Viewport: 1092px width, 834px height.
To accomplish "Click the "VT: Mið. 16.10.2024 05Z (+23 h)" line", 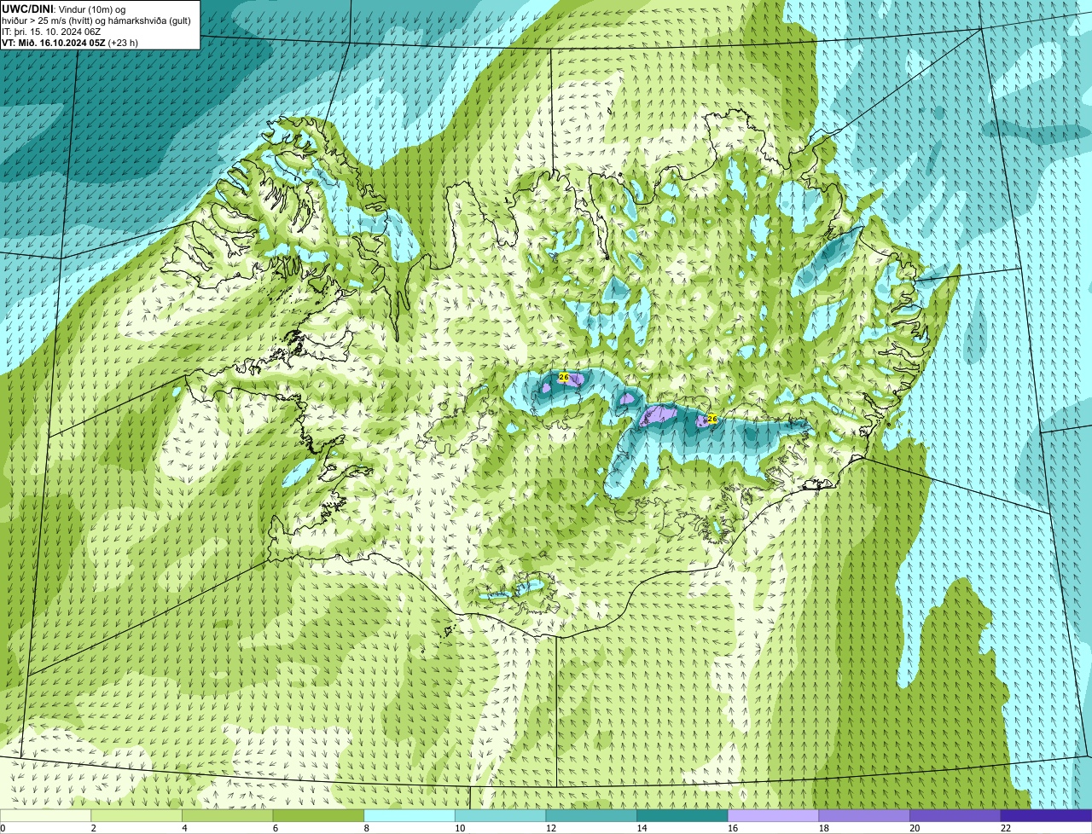I will 70,42.
